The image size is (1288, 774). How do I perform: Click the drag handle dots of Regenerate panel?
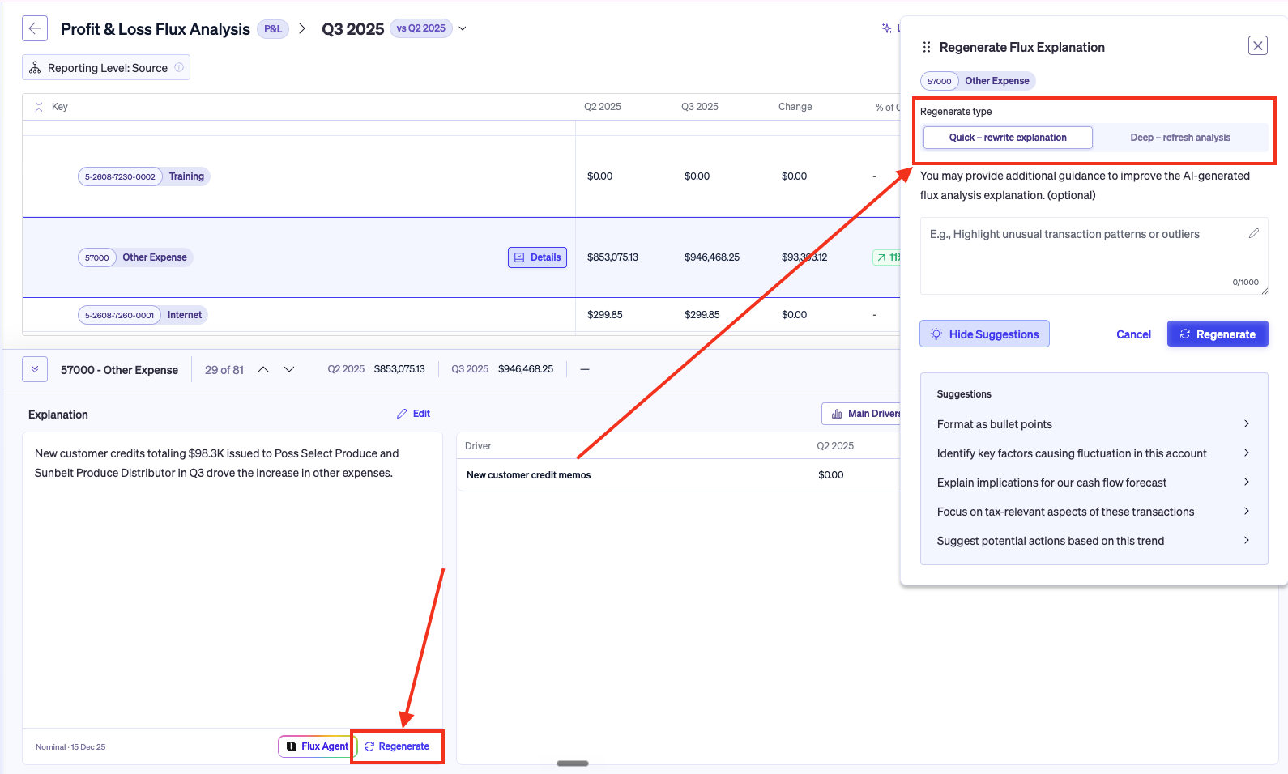pyautogui.click(x=927, y=47)
